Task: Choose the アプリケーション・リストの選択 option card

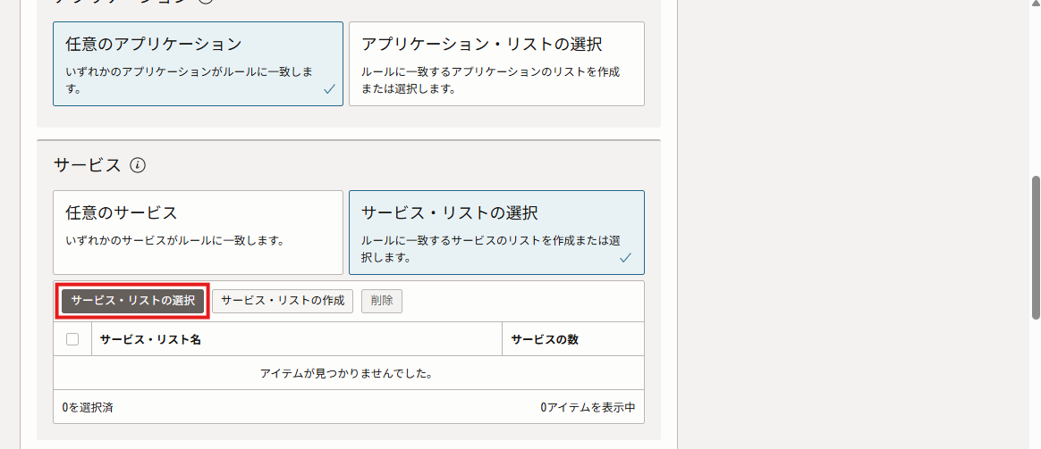Action: coord(496,64)
